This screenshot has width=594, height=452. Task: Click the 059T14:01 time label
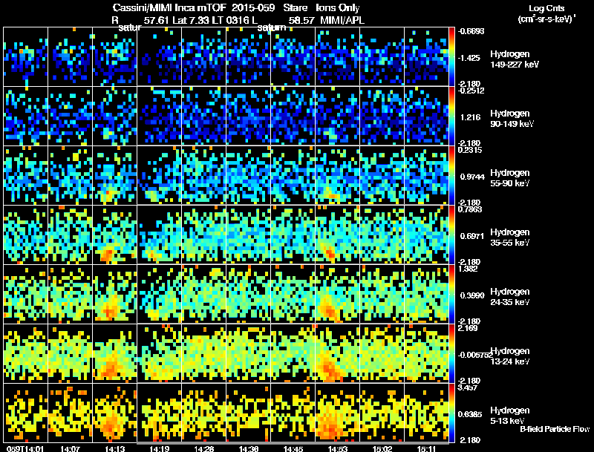tap(25, 449)
